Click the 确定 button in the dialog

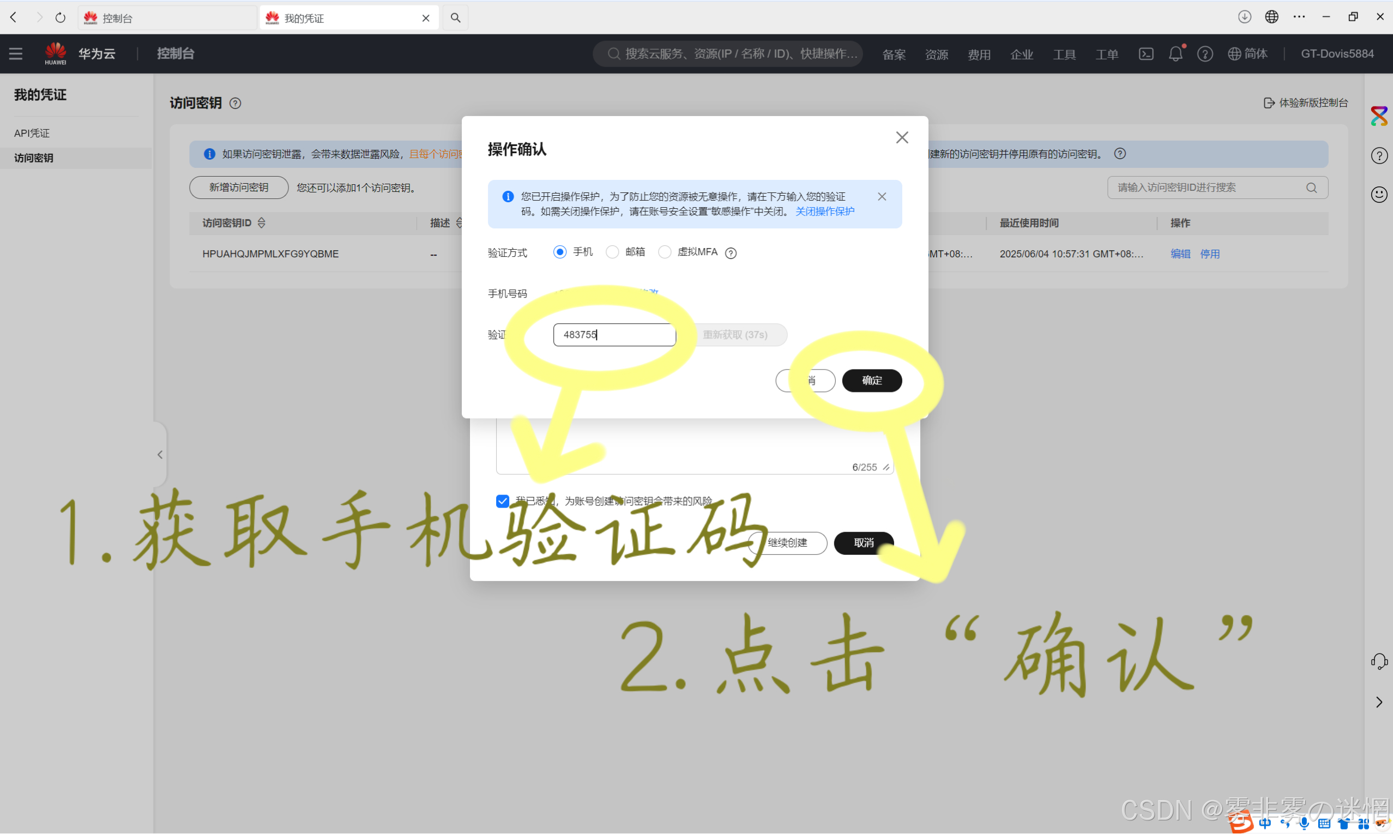click(x=872, y=380)
